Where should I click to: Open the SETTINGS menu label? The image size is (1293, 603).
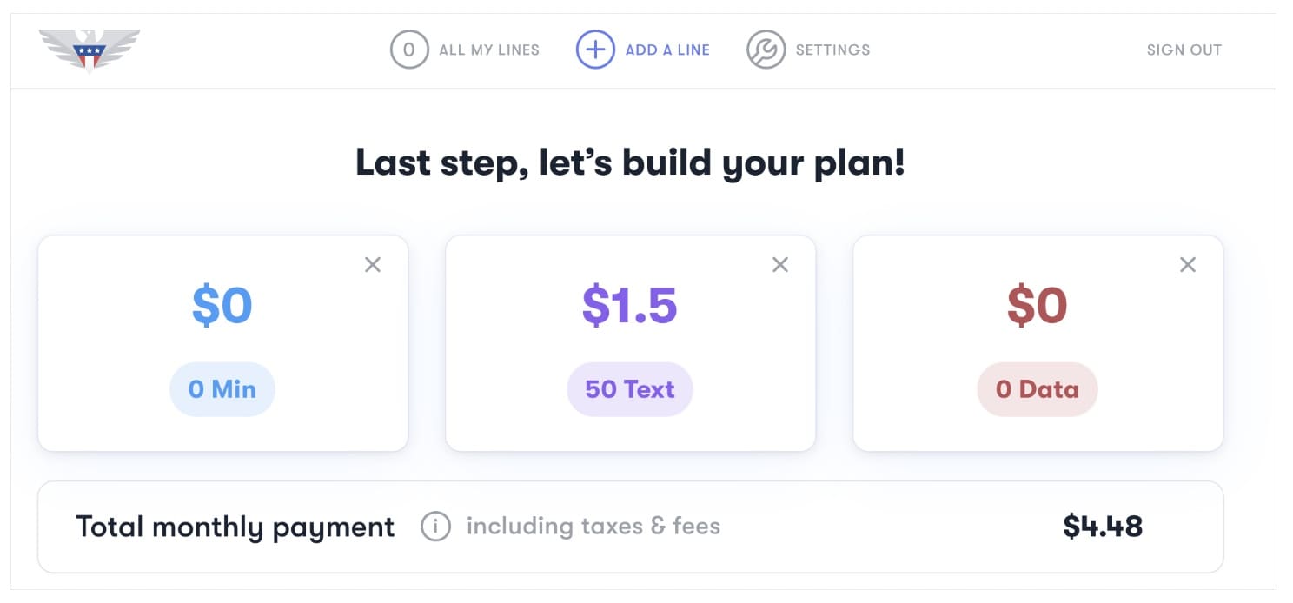coord(832,50)
